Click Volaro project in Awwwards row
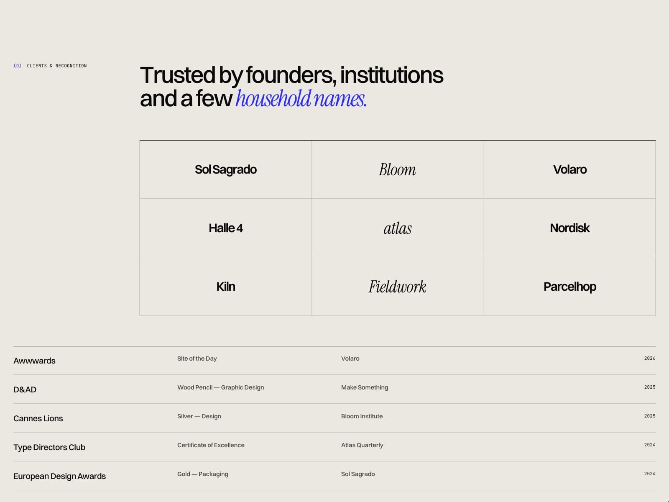 pos(350,359)
